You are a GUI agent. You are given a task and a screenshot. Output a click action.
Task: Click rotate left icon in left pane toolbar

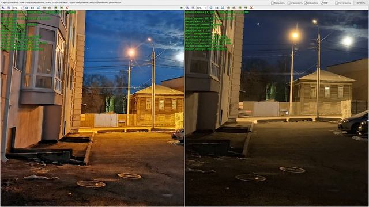[44, 7]
